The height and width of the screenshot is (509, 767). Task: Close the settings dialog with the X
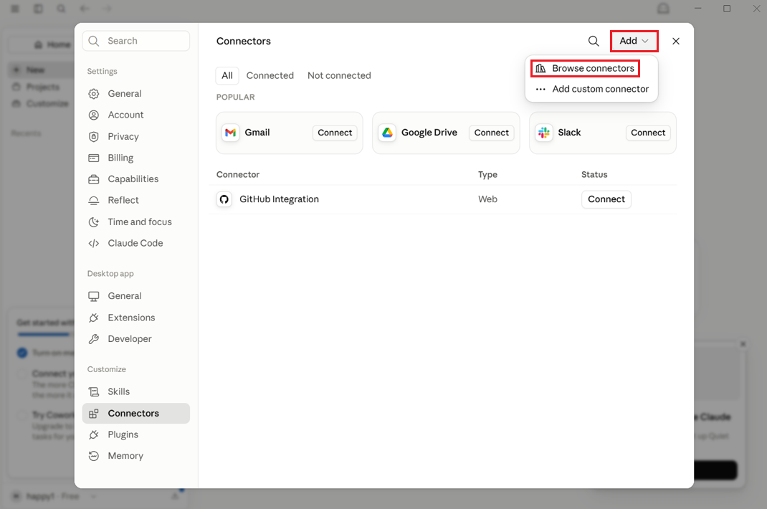pyautogui.click(x=676, y=41)
